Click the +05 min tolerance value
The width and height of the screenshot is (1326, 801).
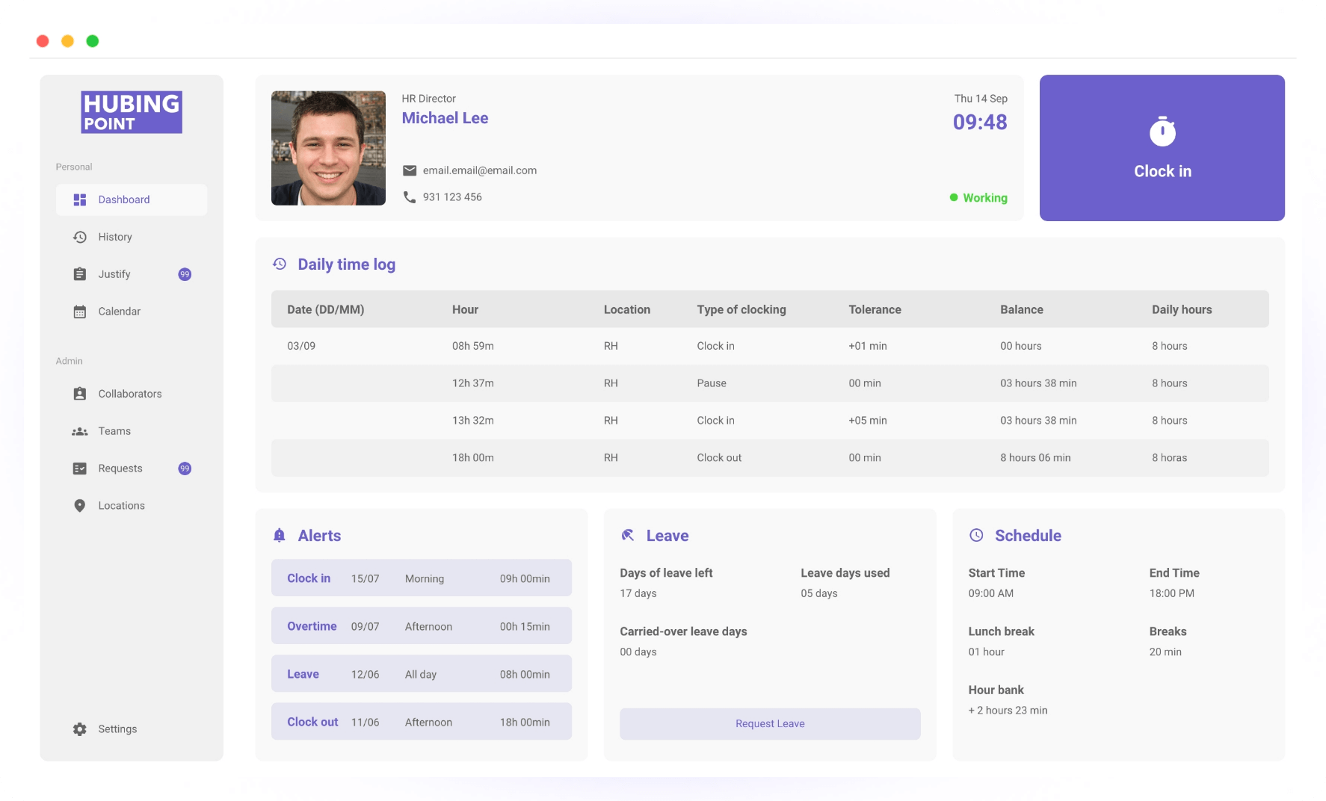click(x=868, y=421)
